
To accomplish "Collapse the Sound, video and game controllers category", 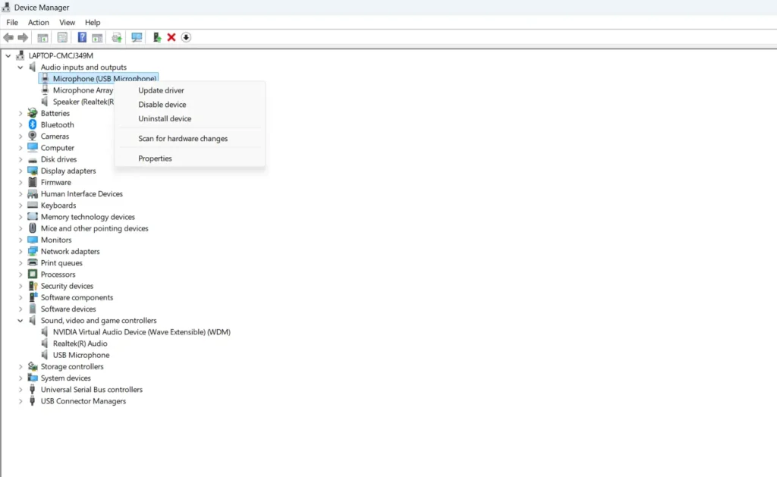I will pyautogui.click(x=20, y=320).
